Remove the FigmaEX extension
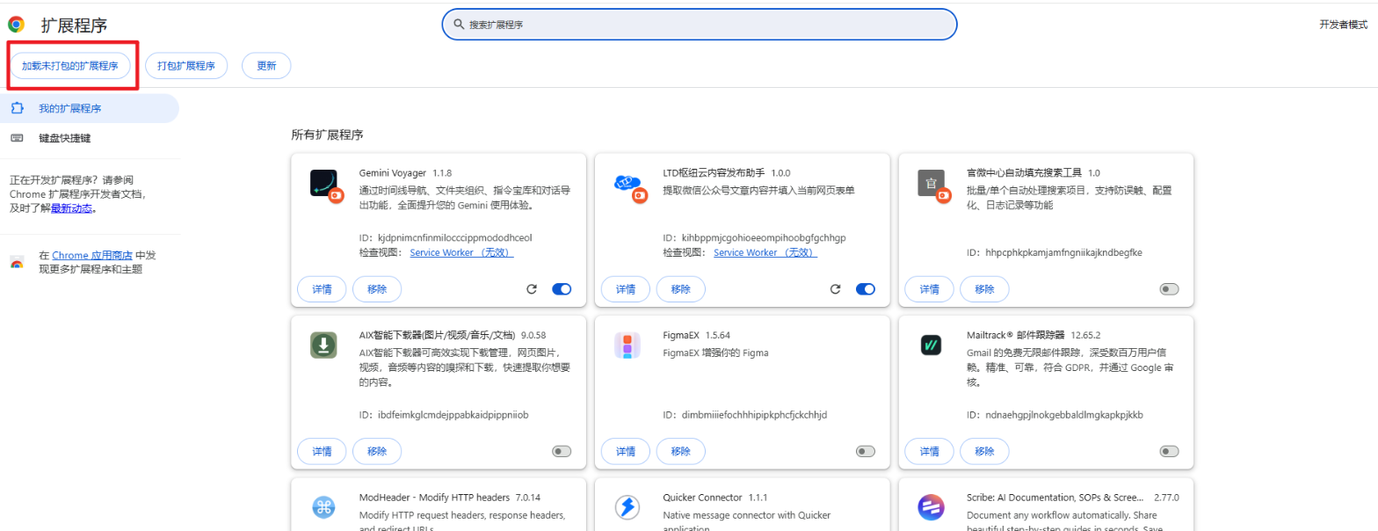Viewport: 1378px width, 531px height. coord(680,451)
